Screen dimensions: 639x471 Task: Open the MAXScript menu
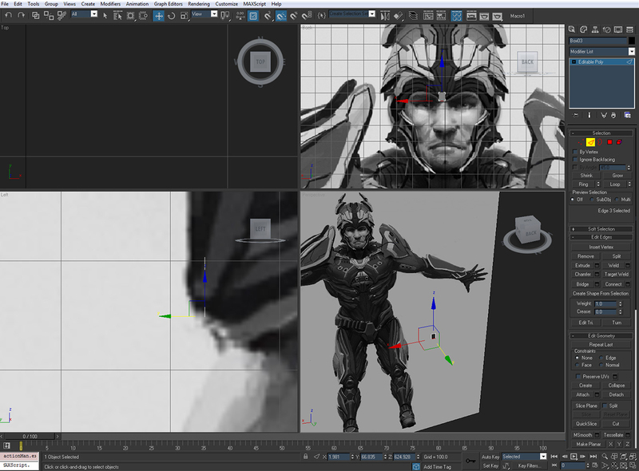click(254, 4)
